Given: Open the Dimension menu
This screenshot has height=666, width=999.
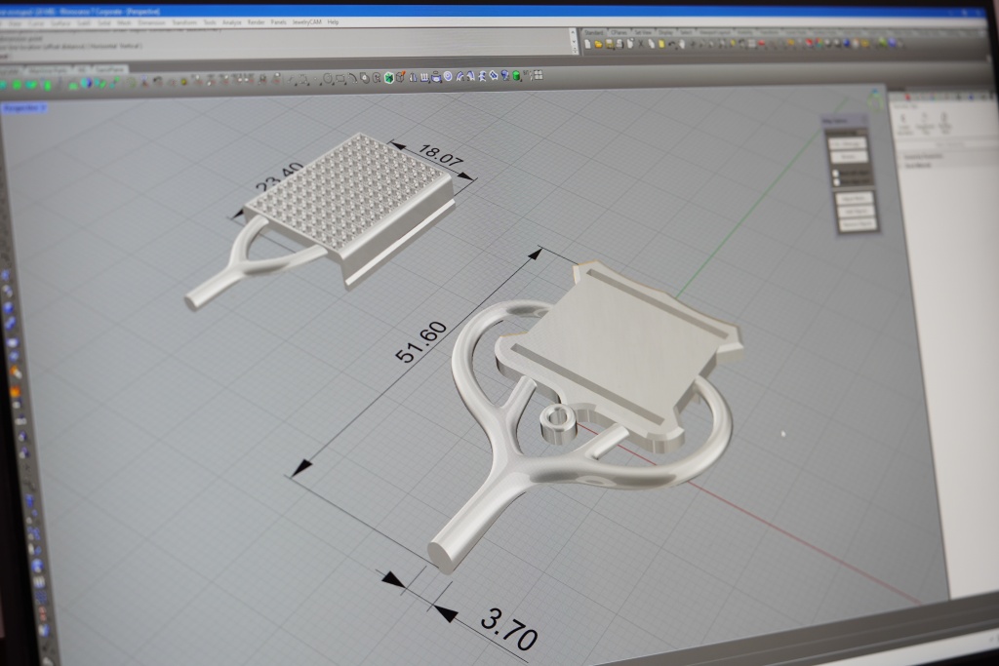Looking at the screenshot, I should coord(151,22).
